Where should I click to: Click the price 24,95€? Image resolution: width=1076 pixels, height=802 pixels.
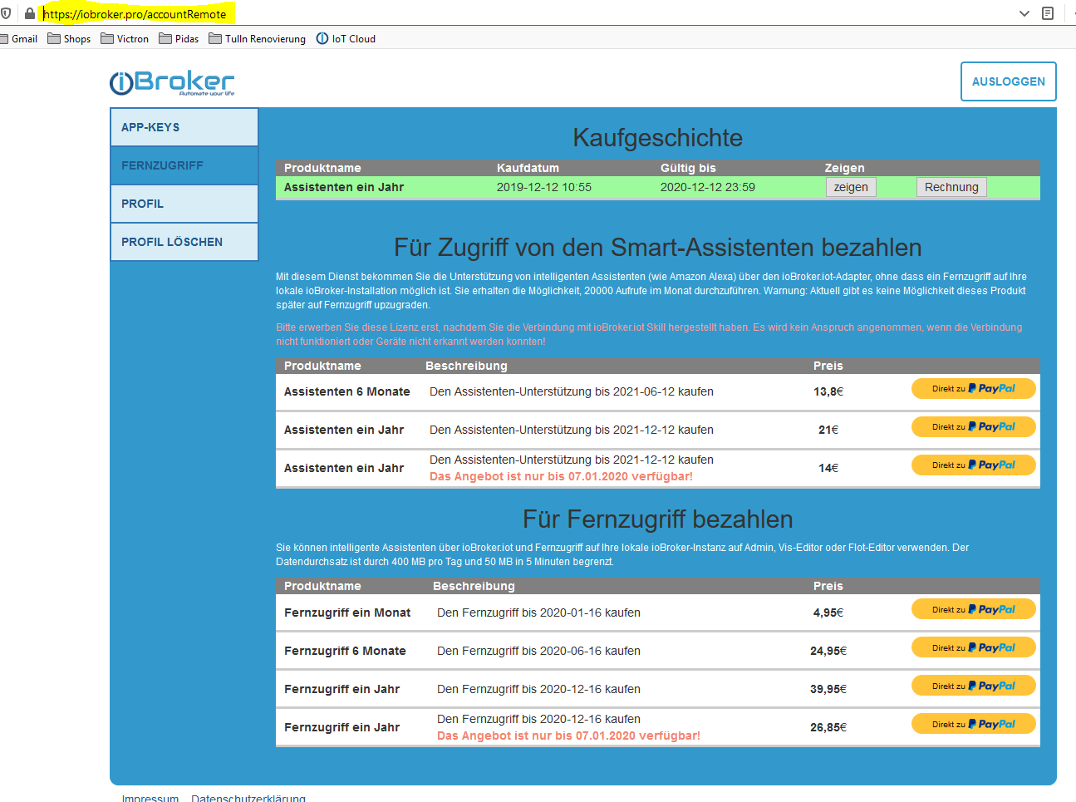(x=828, y=651)
